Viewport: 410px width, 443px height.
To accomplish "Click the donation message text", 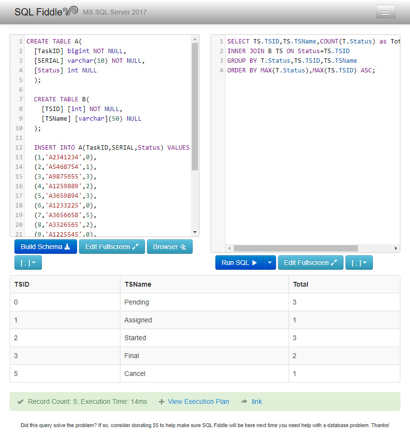I will click(x=205, y=425).
